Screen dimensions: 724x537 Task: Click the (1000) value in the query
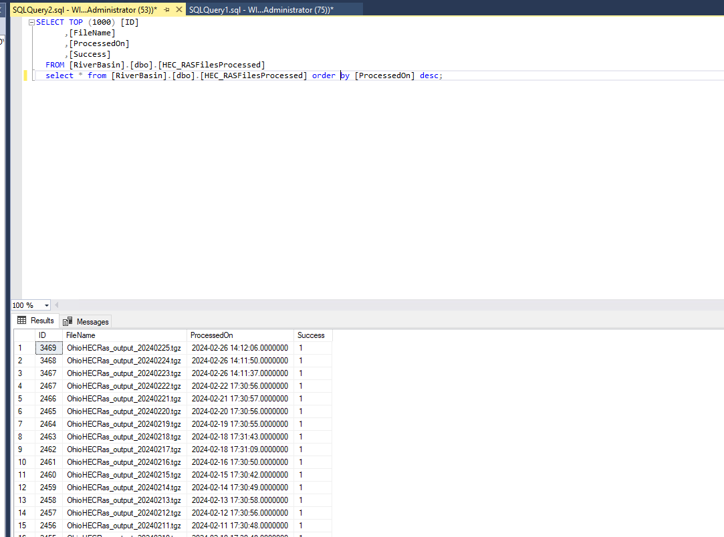[x=102, y=22]
